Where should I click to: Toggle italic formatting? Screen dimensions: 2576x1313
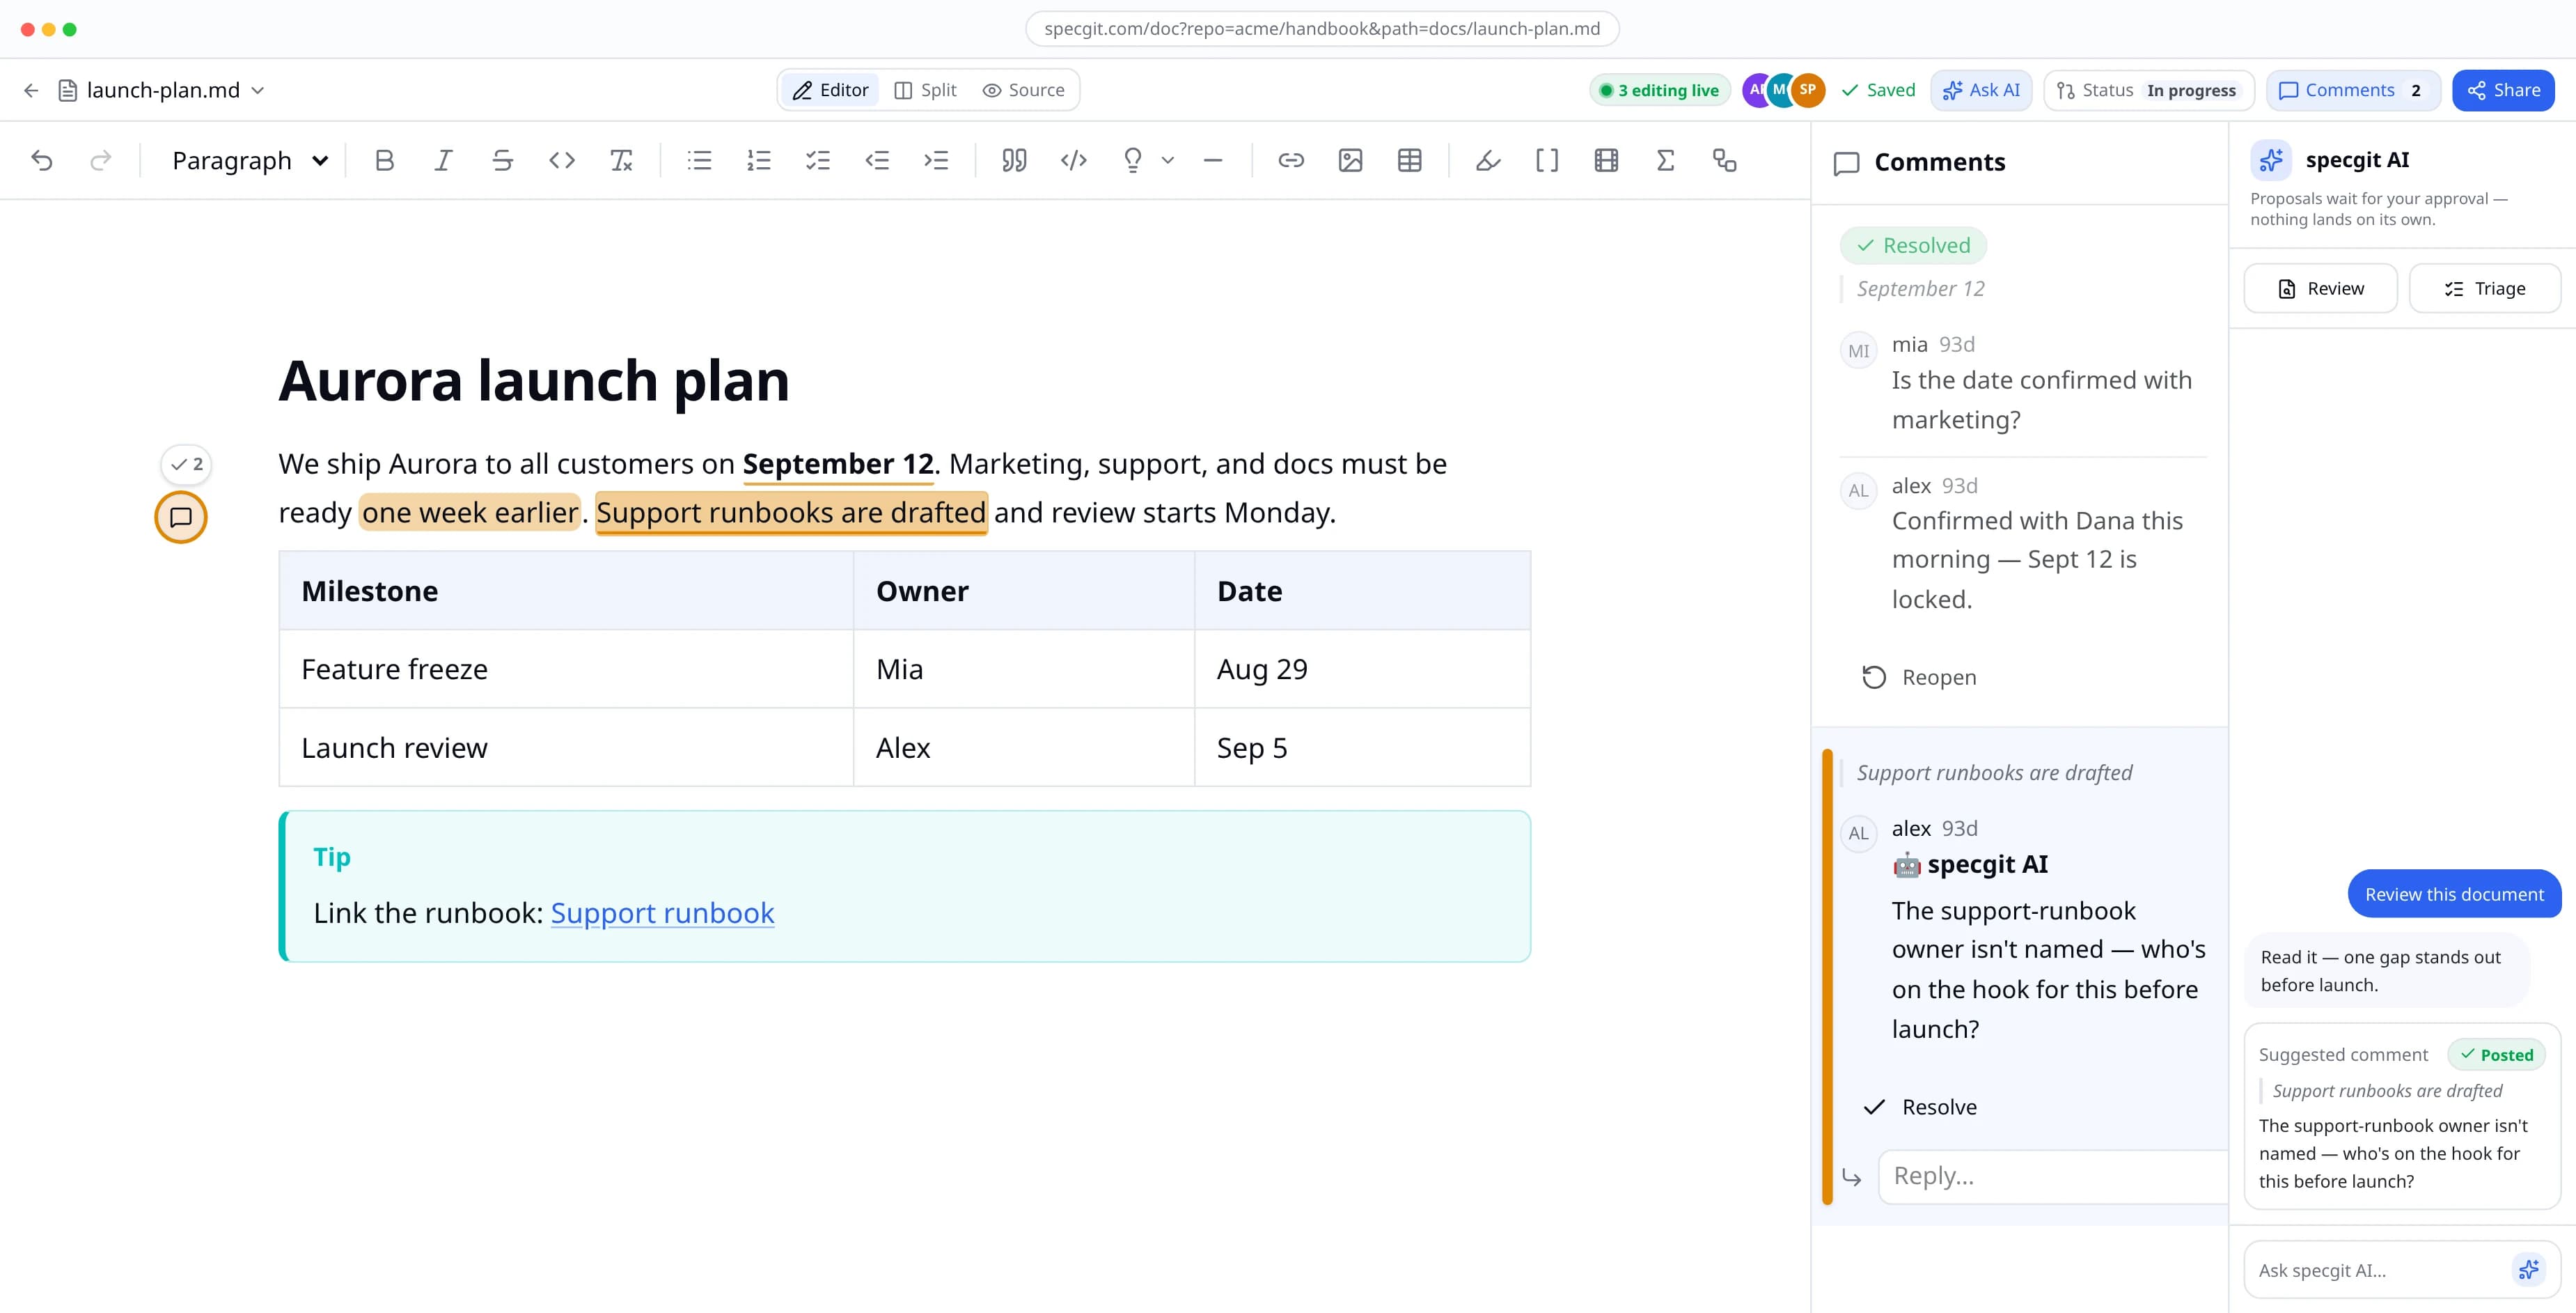(443, 160)
